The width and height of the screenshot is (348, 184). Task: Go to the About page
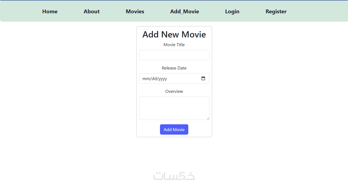click(x=91, y=11)
